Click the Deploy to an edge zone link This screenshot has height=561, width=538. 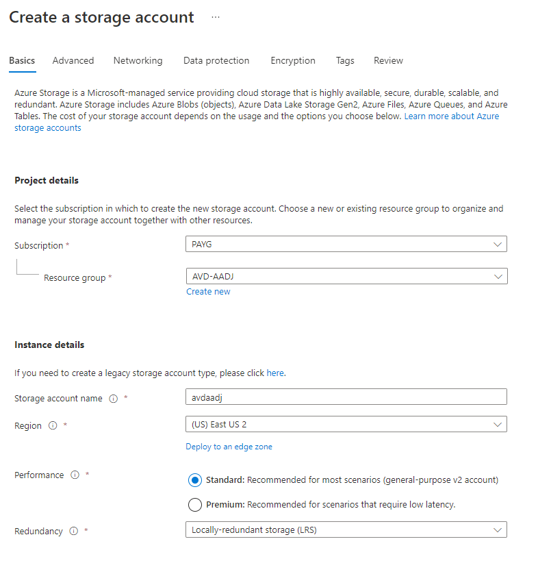click(x=229, y=447)
